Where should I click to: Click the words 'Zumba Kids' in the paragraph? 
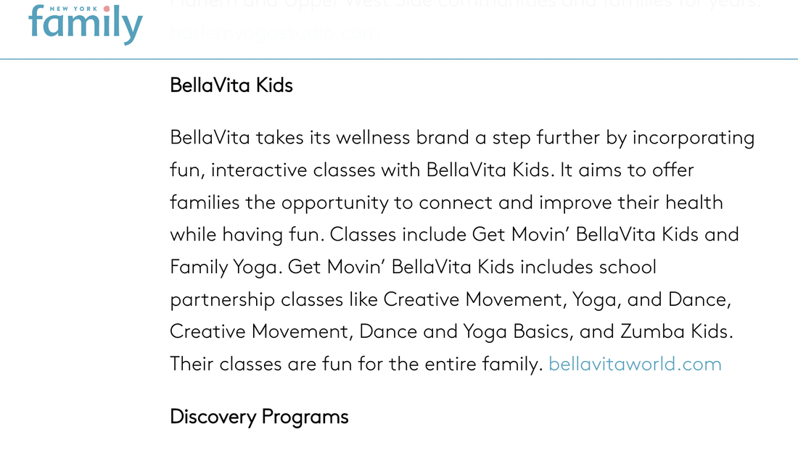676,331
